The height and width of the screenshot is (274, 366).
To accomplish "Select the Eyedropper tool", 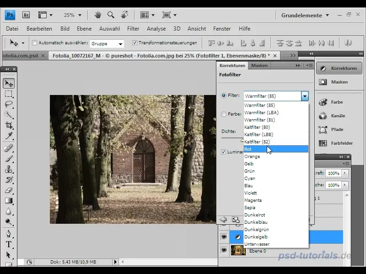I will pyautogui.click(x=9, y=136).
